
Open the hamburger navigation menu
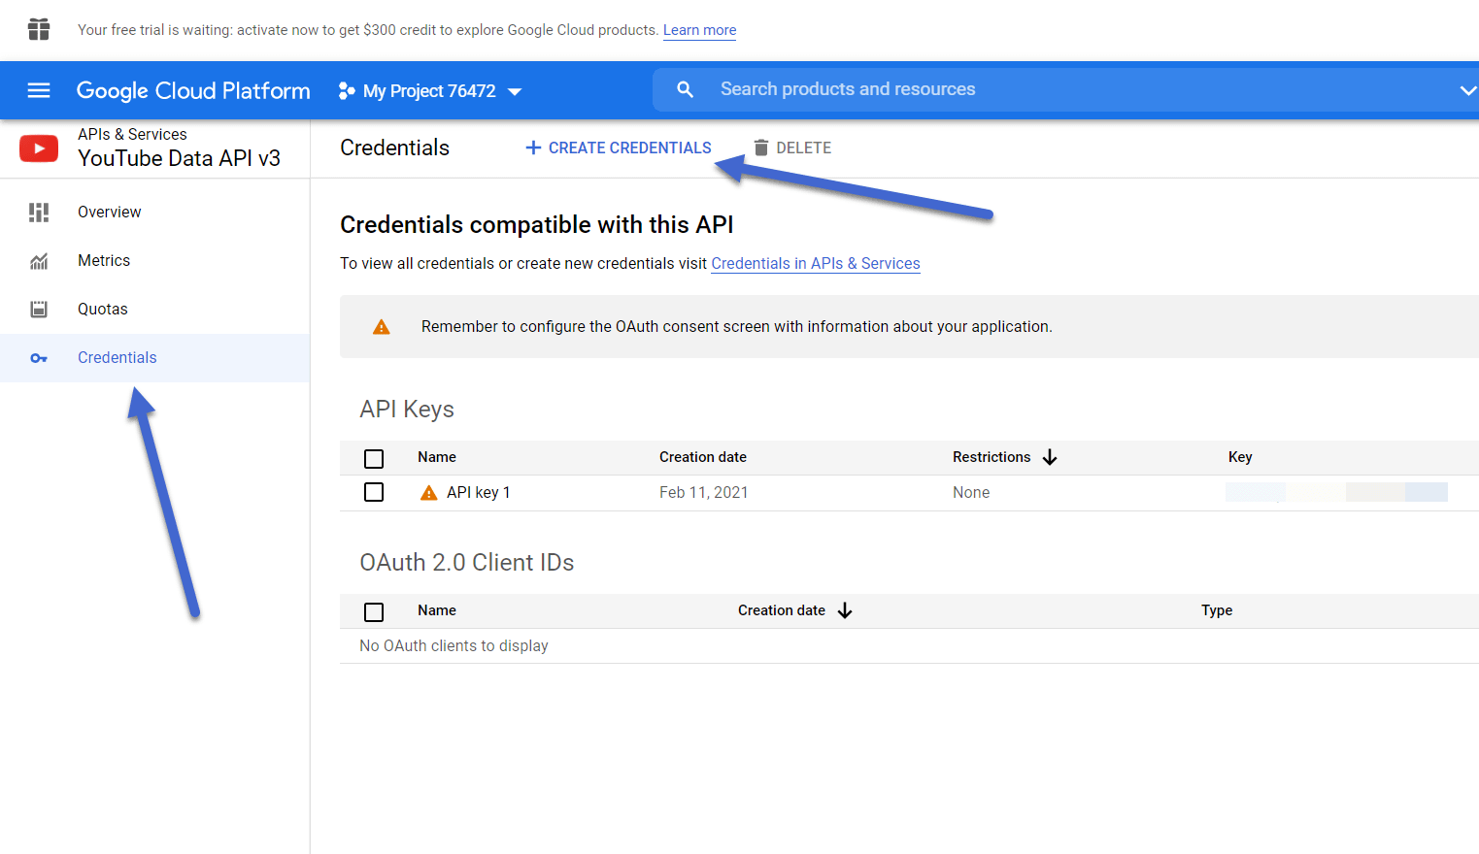39,90
